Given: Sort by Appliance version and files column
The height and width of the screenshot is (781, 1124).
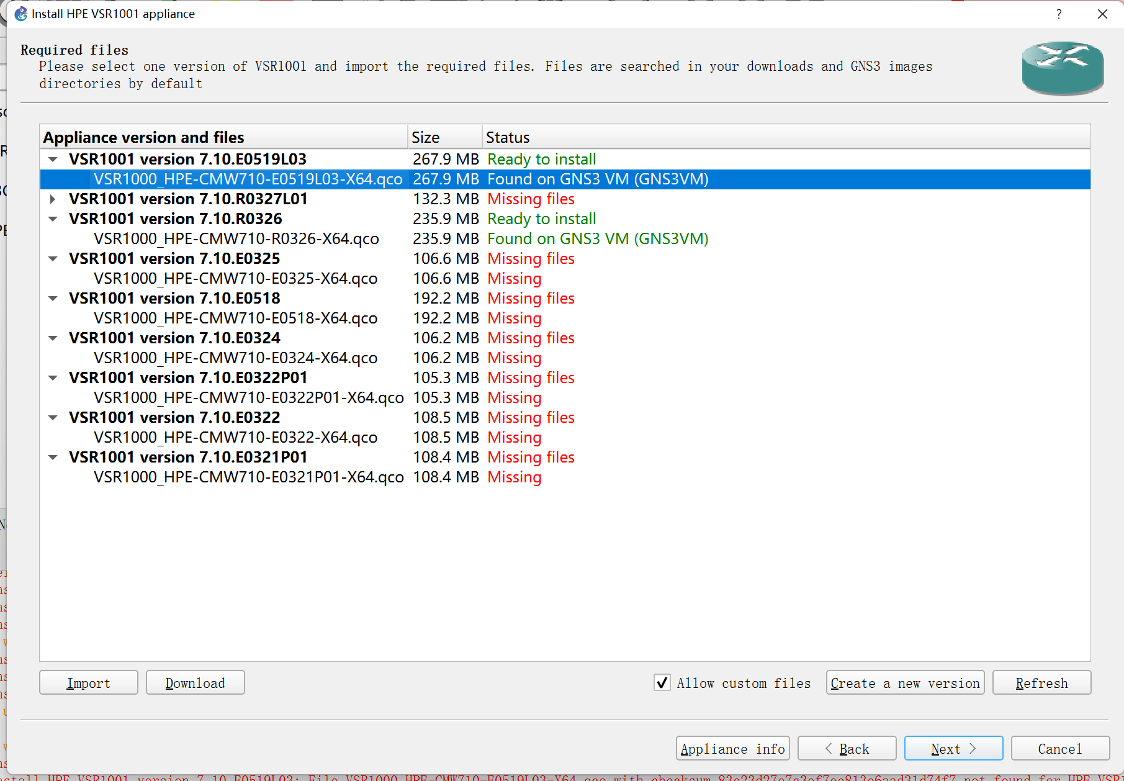Looking at the screenshot, I should [x=223, y=137].
